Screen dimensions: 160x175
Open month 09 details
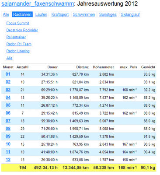point(8,136)
